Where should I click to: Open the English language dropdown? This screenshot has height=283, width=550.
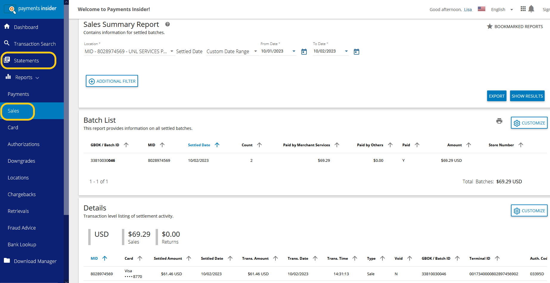tap(502, 10)
